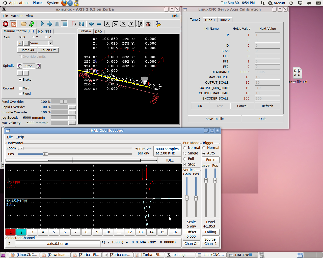Enable Flood coolant
The height and width of the screenshot is (258, 323).
coord(20,94)
